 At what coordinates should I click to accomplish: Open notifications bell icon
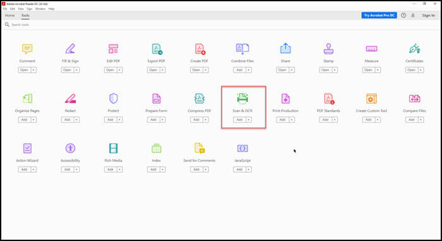tap(413, 15)
